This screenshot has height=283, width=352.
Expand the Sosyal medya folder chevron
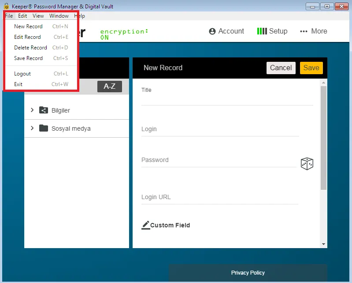32,128
